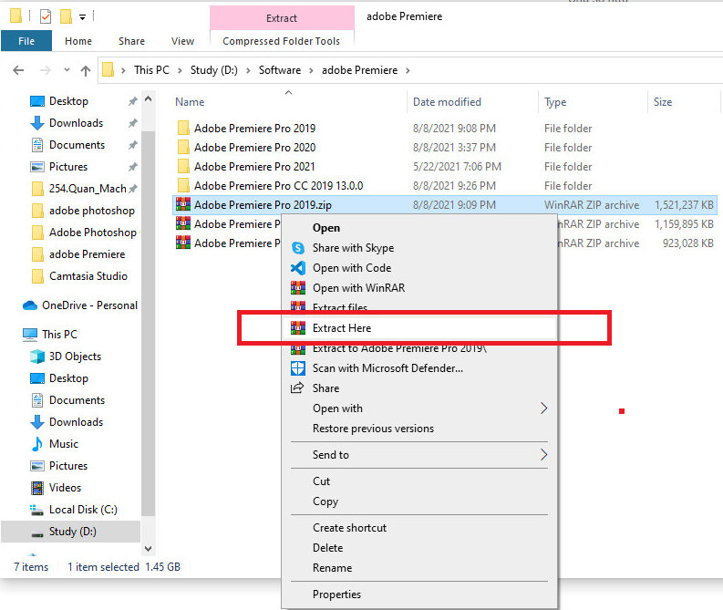Click the 3D Objects icon in sidebar
The width and height of the screenshot is (723, 610).
click(37, 357)
